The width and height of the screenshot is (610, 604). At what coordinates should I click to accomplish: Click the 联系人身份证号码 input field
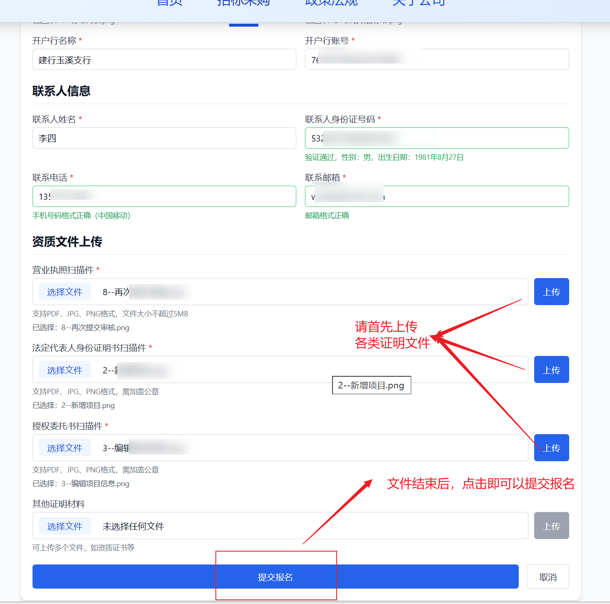point(437,138)
